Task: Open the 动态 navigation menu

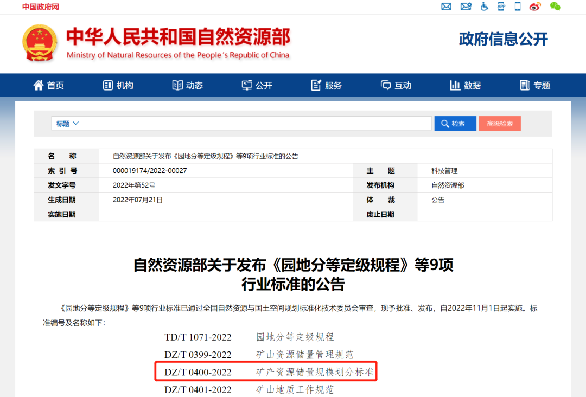Action: 188,86
